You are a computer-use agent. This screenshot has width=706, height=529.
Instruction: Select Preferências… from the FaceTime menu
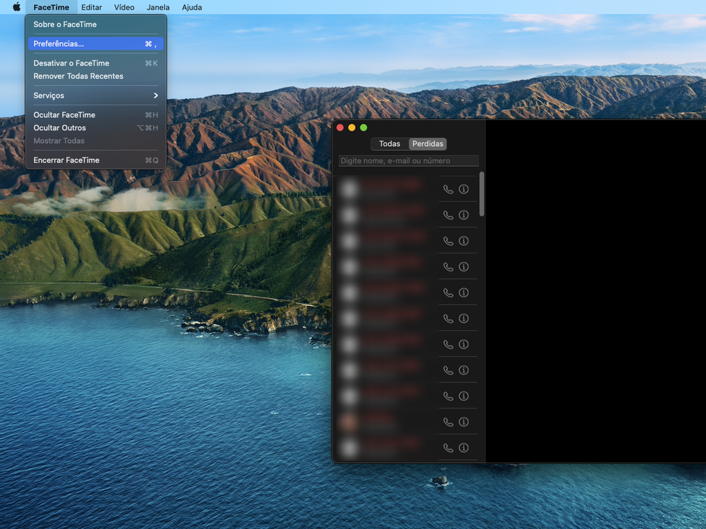[95, 43]
